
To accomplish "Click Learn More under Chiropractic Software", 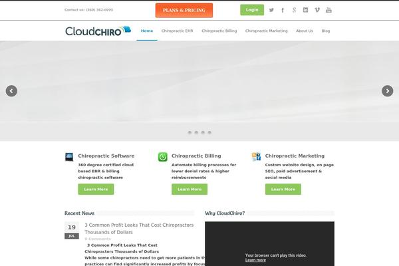I will [96, 189].
